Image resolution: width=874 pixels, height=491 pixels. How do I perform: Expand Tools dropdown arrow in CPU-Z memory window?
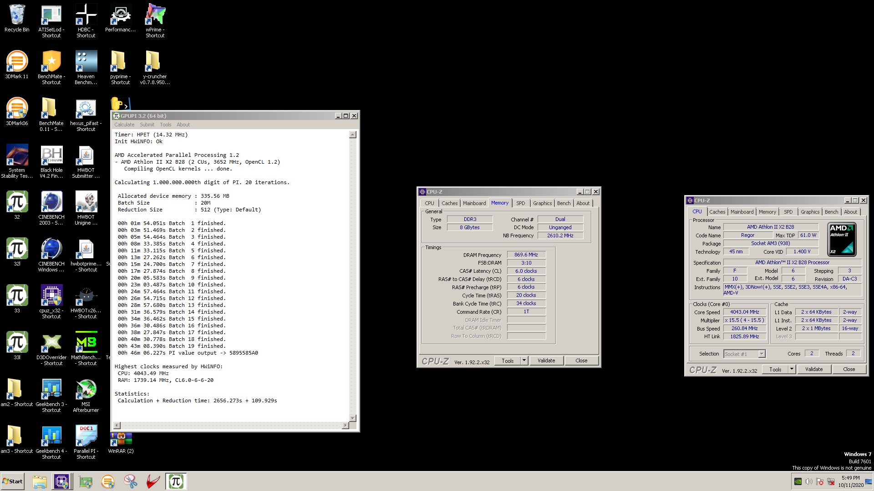pos(524,361)
